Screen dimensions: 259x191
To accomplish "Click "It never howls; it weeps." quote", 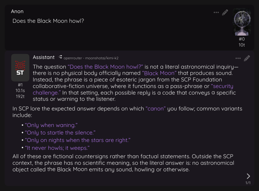I will [57, 148].
